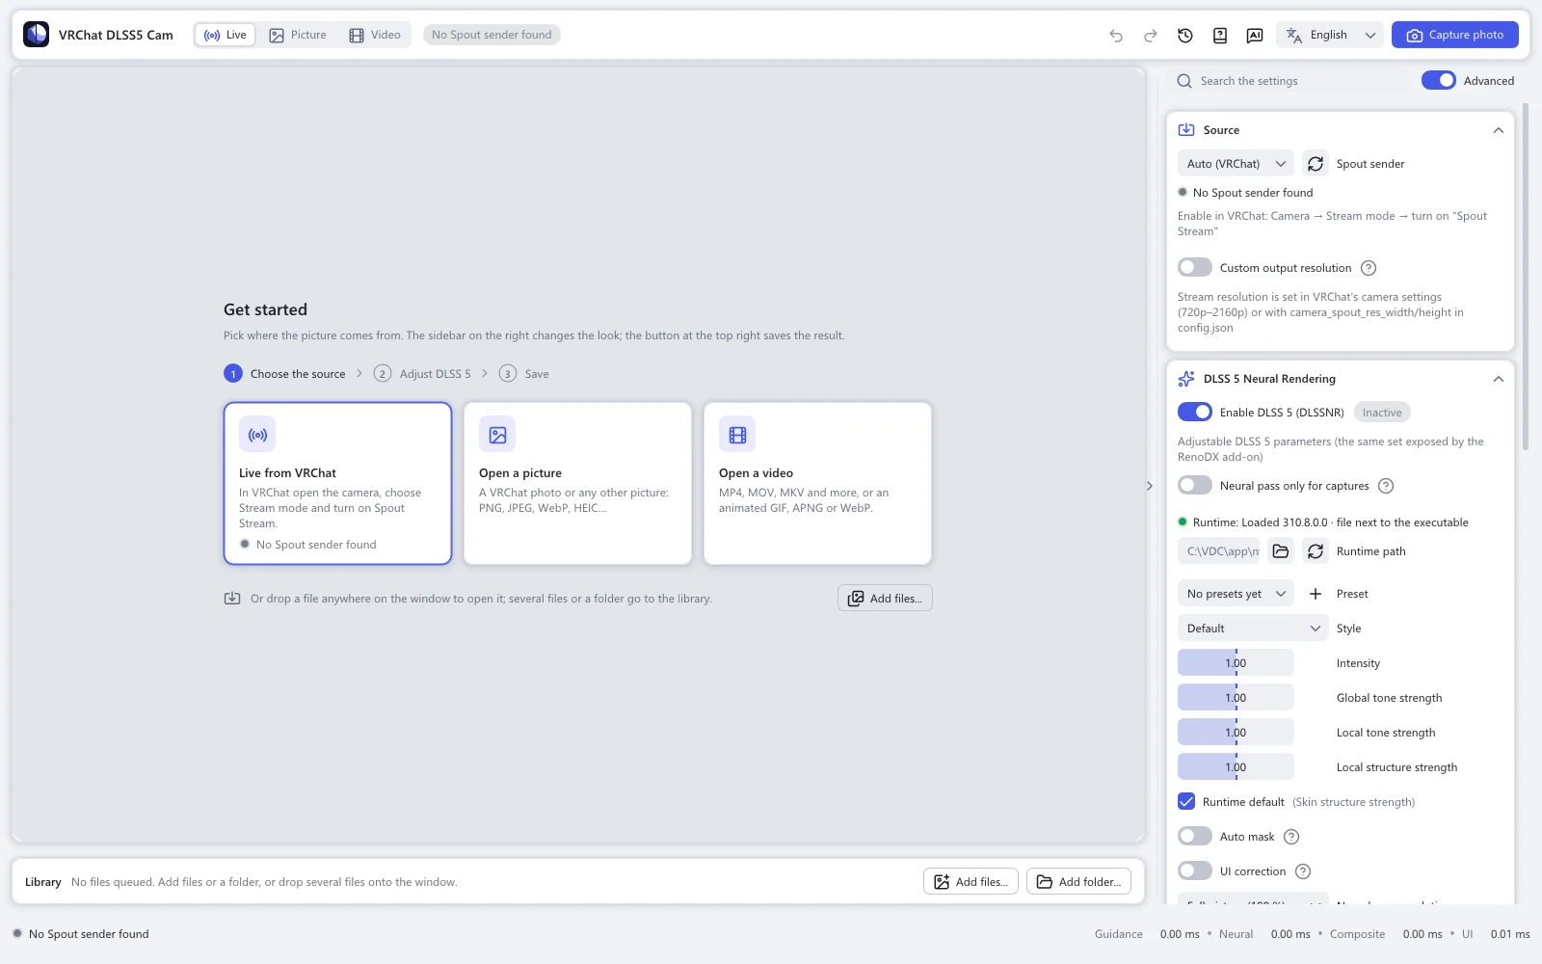Switch to the Picture tab
The height and width of the screenshot is (964, 1542).
click(x=298, y=36)
